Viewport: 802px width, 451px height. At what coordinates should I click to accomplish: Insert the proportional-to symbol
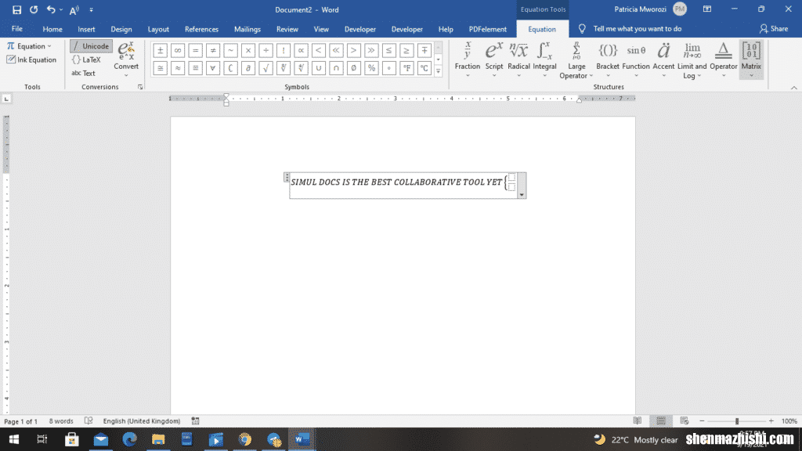tap(301, 50)
